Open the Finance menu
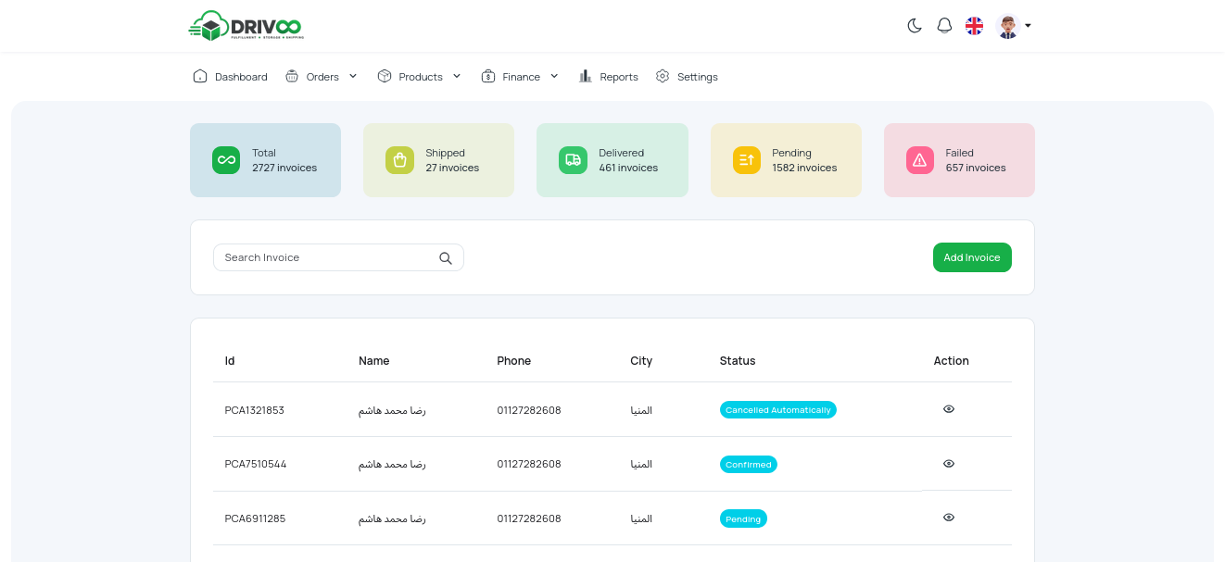 (520, 77)
